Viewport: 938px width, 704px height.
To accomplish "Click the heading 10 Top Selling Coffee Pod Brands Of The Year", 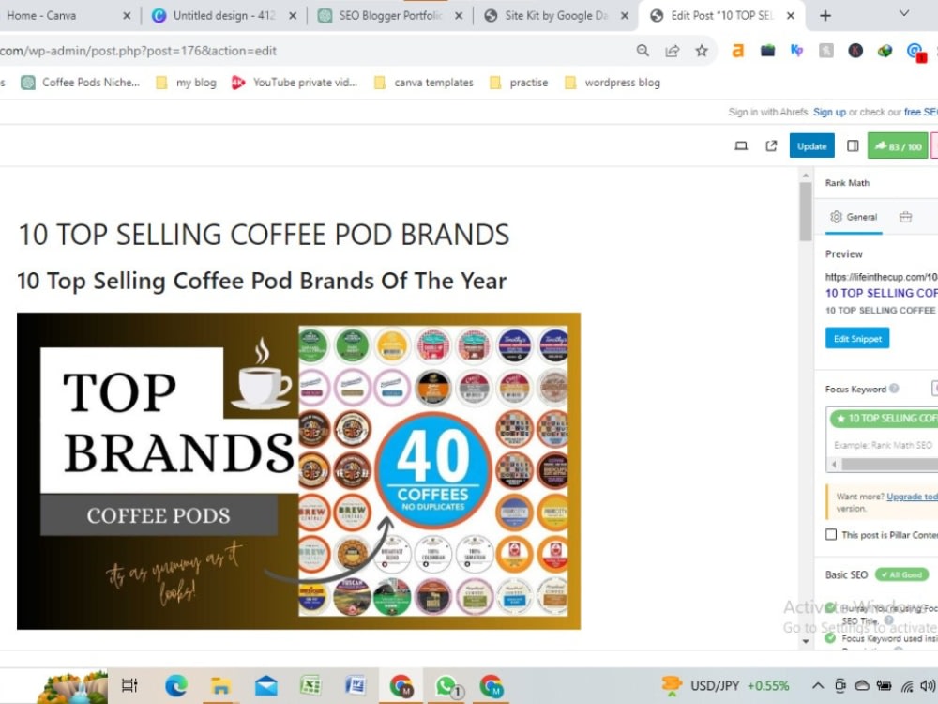I will pyautogui.click(x=262, y=281).
